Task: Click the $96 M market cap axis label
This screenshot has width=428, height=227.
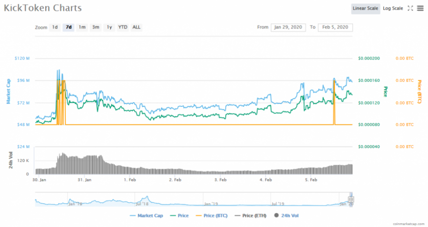Action: [x=23, y=80]
